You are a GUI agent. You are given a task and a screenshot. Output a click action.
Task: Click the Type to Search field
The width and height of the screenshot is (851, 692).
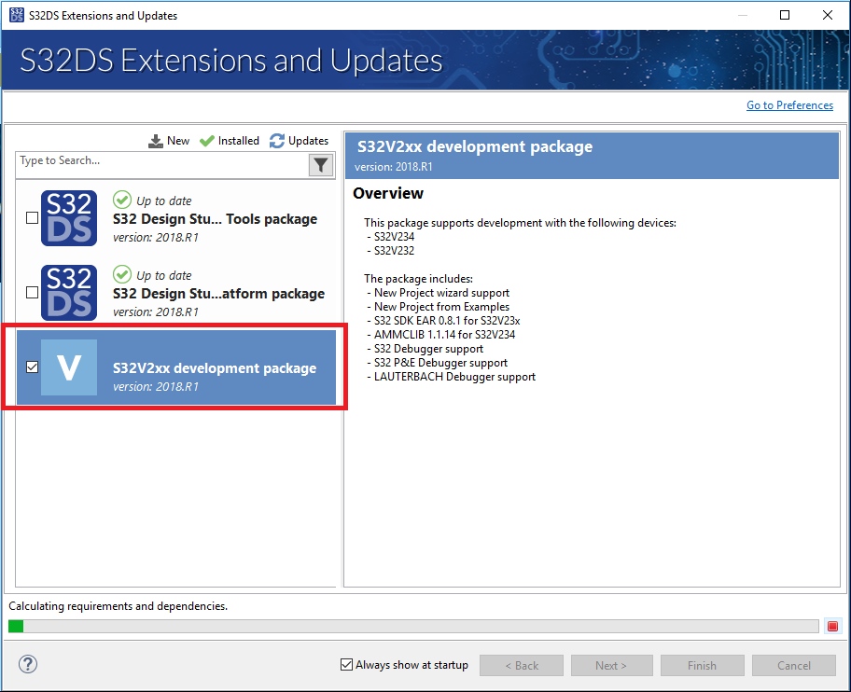click(x=161, y=164)
